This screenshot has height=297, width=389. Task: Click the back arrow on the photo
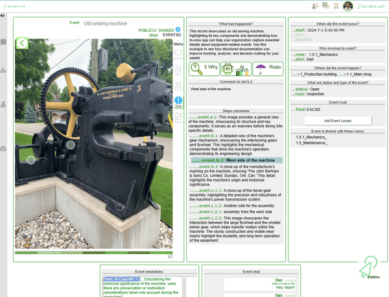click(x=22, y=43)
